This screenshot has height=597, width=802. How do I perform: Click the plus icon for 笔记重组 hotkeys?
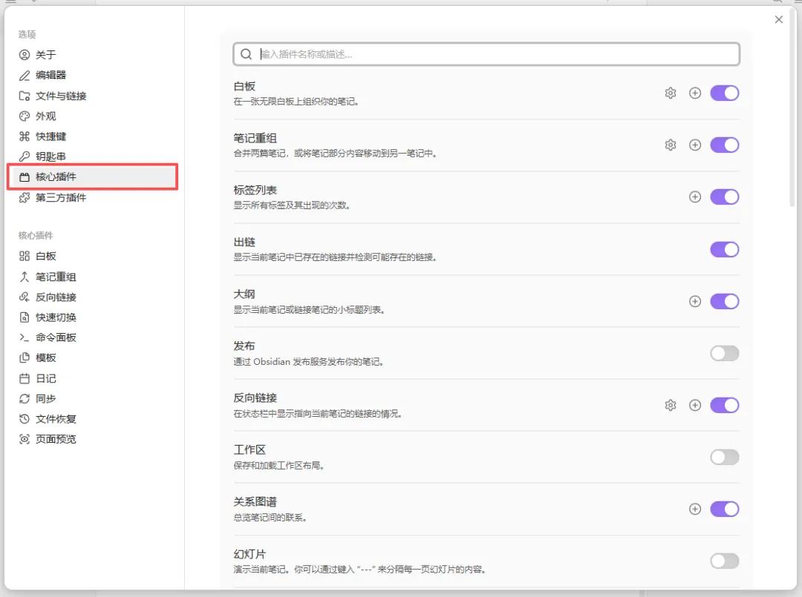(694, 145)
